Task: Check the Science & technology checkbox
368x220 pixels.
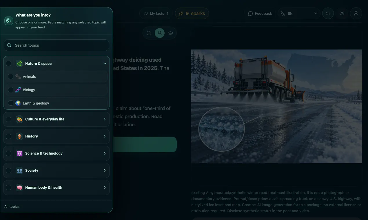Action: (x=8, y=153)
